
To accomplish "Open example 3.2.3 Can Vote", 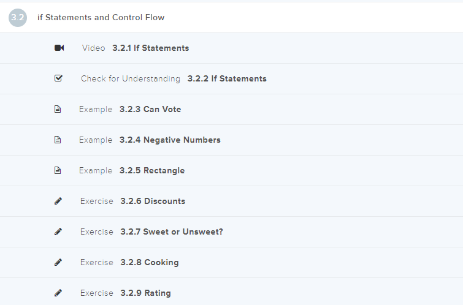I will pos(150,109).
